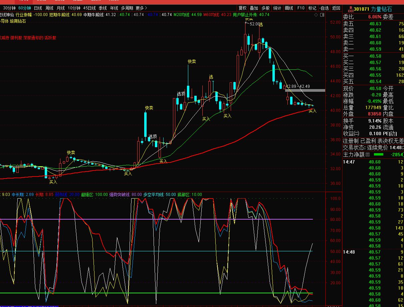Open the 统计 statistics tool
Image resolution: width=404 pixels, height=307 pixels.
(x=277, y=8)
